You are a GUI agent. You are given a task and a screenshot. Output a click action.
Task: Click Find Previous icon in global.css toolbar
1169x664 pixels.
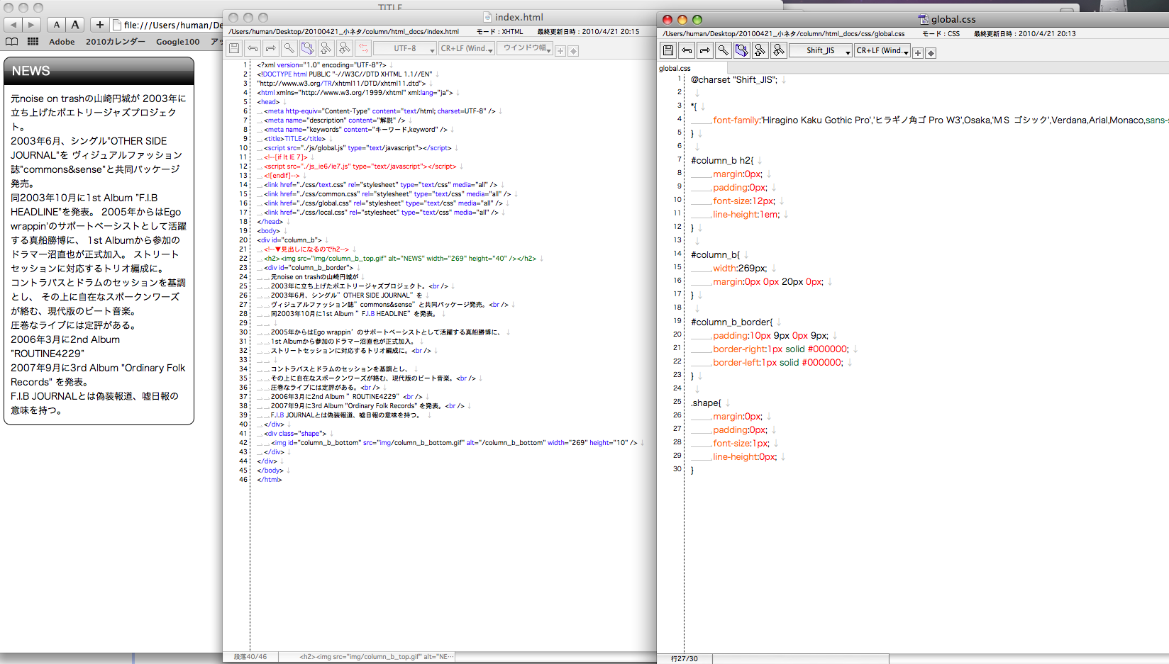[x=760, y=50]
